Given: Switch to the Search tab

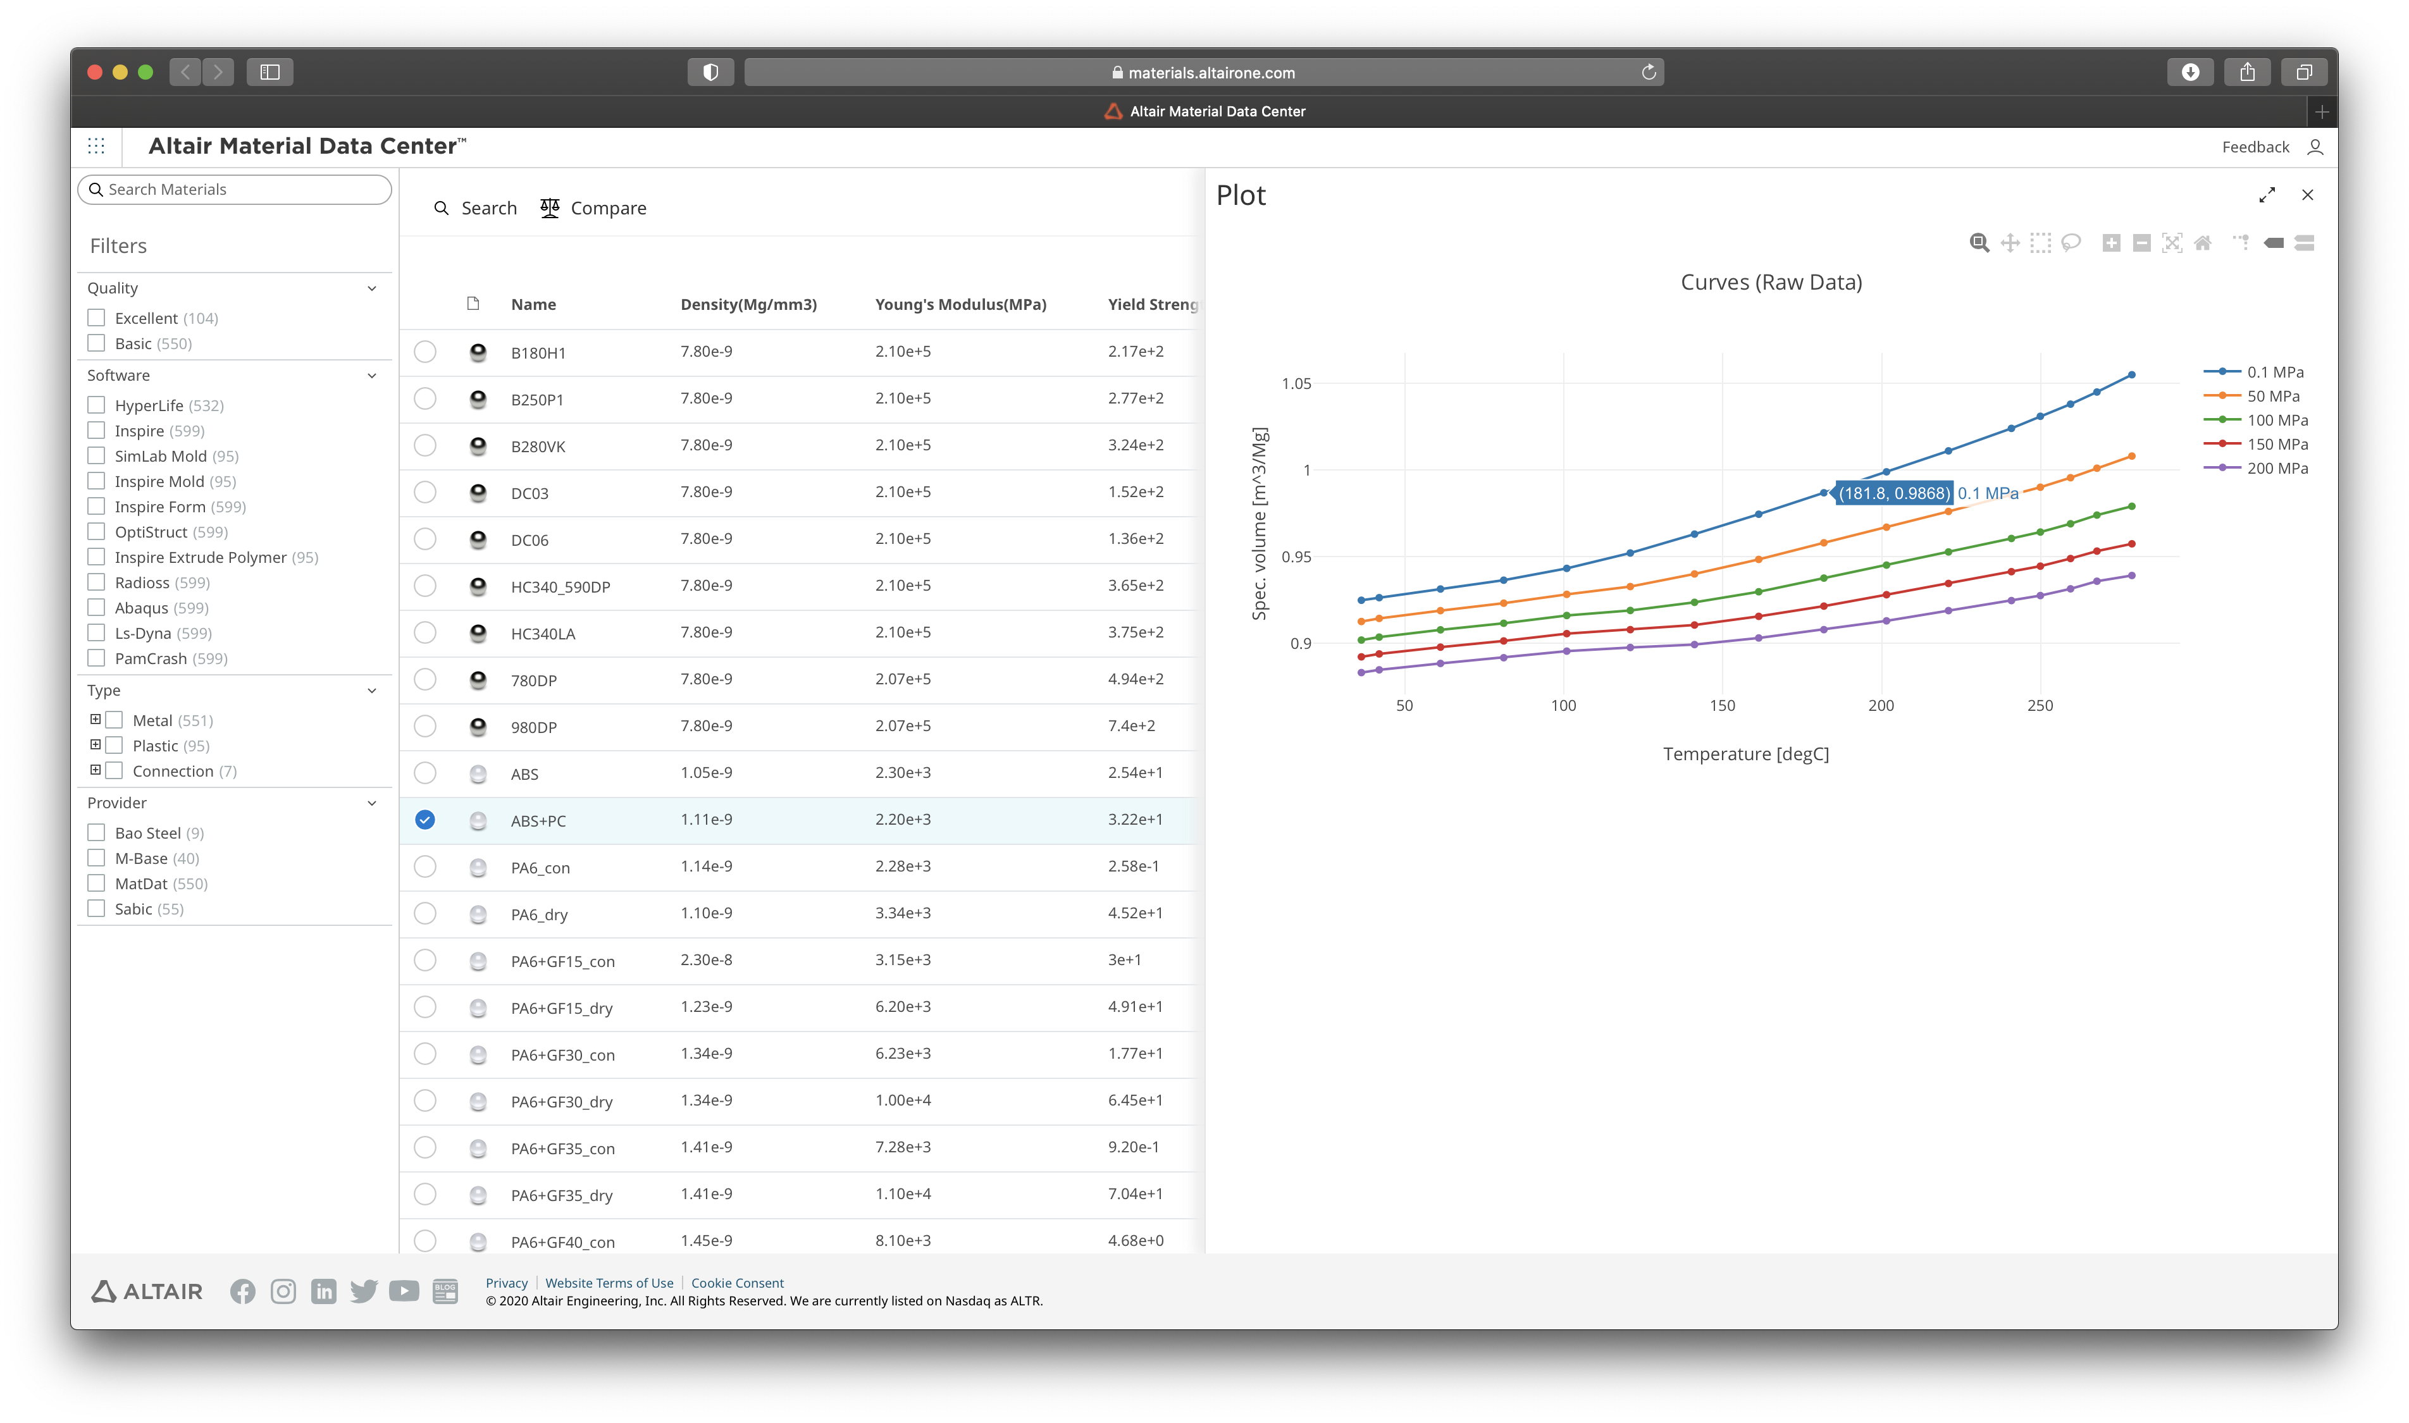Looking at the screenshot, I should 476,208.
